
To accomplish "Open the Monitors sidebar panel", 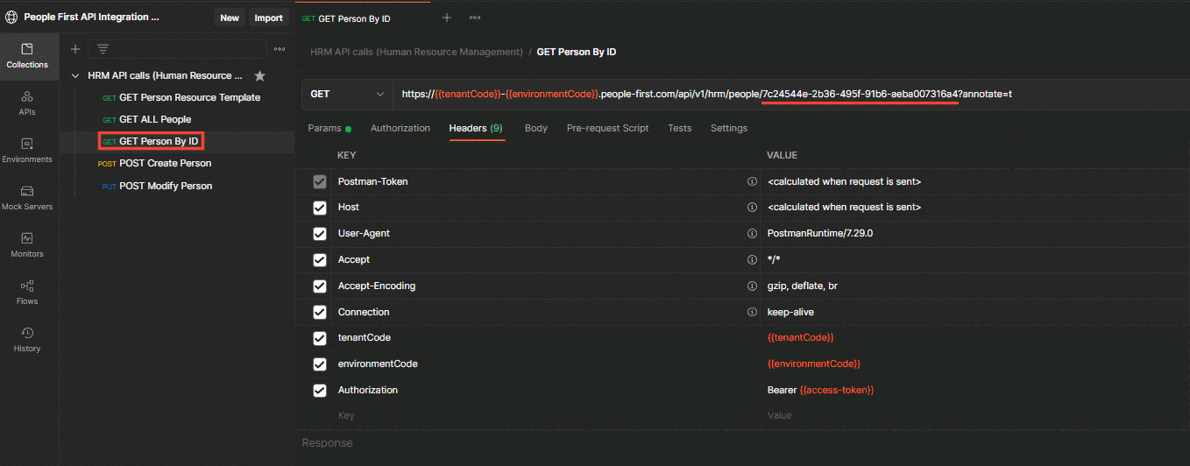I will coord(27,245).
